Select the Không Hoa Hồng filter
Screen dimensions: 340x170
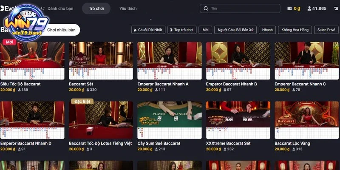[x=295, y=30]
